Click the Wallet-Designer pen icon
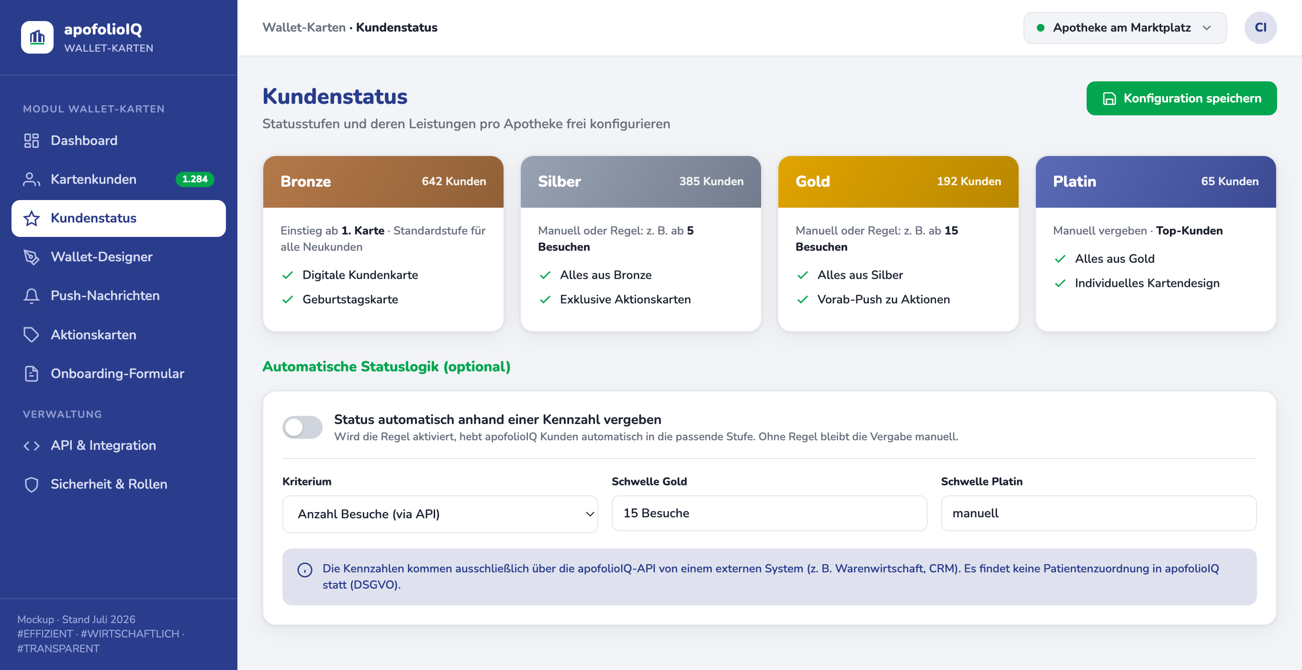 31,257
